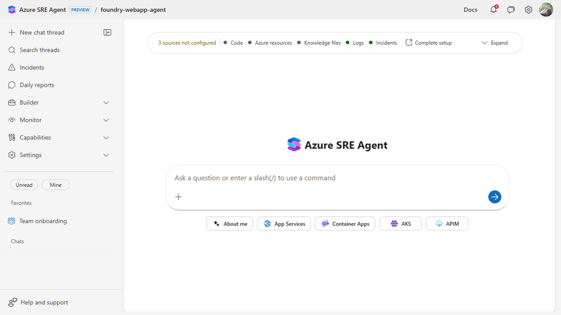Click '3 sources not configured' text

(x=187, y=43)
